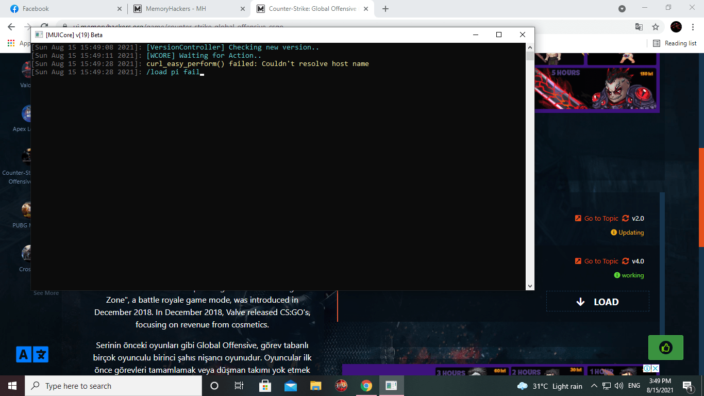704x396 pixels.
Task: Close the MemoryHackers - MH tab
Action: (x=243, y=9)
